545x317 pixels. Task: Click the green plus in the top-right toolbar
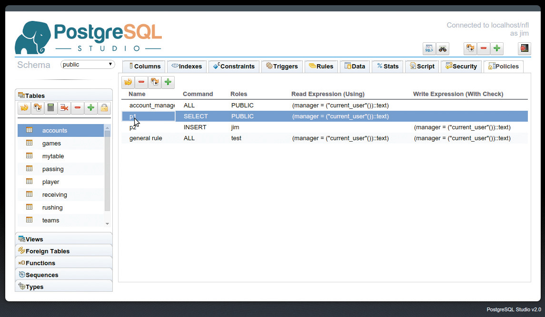(496, 48)
